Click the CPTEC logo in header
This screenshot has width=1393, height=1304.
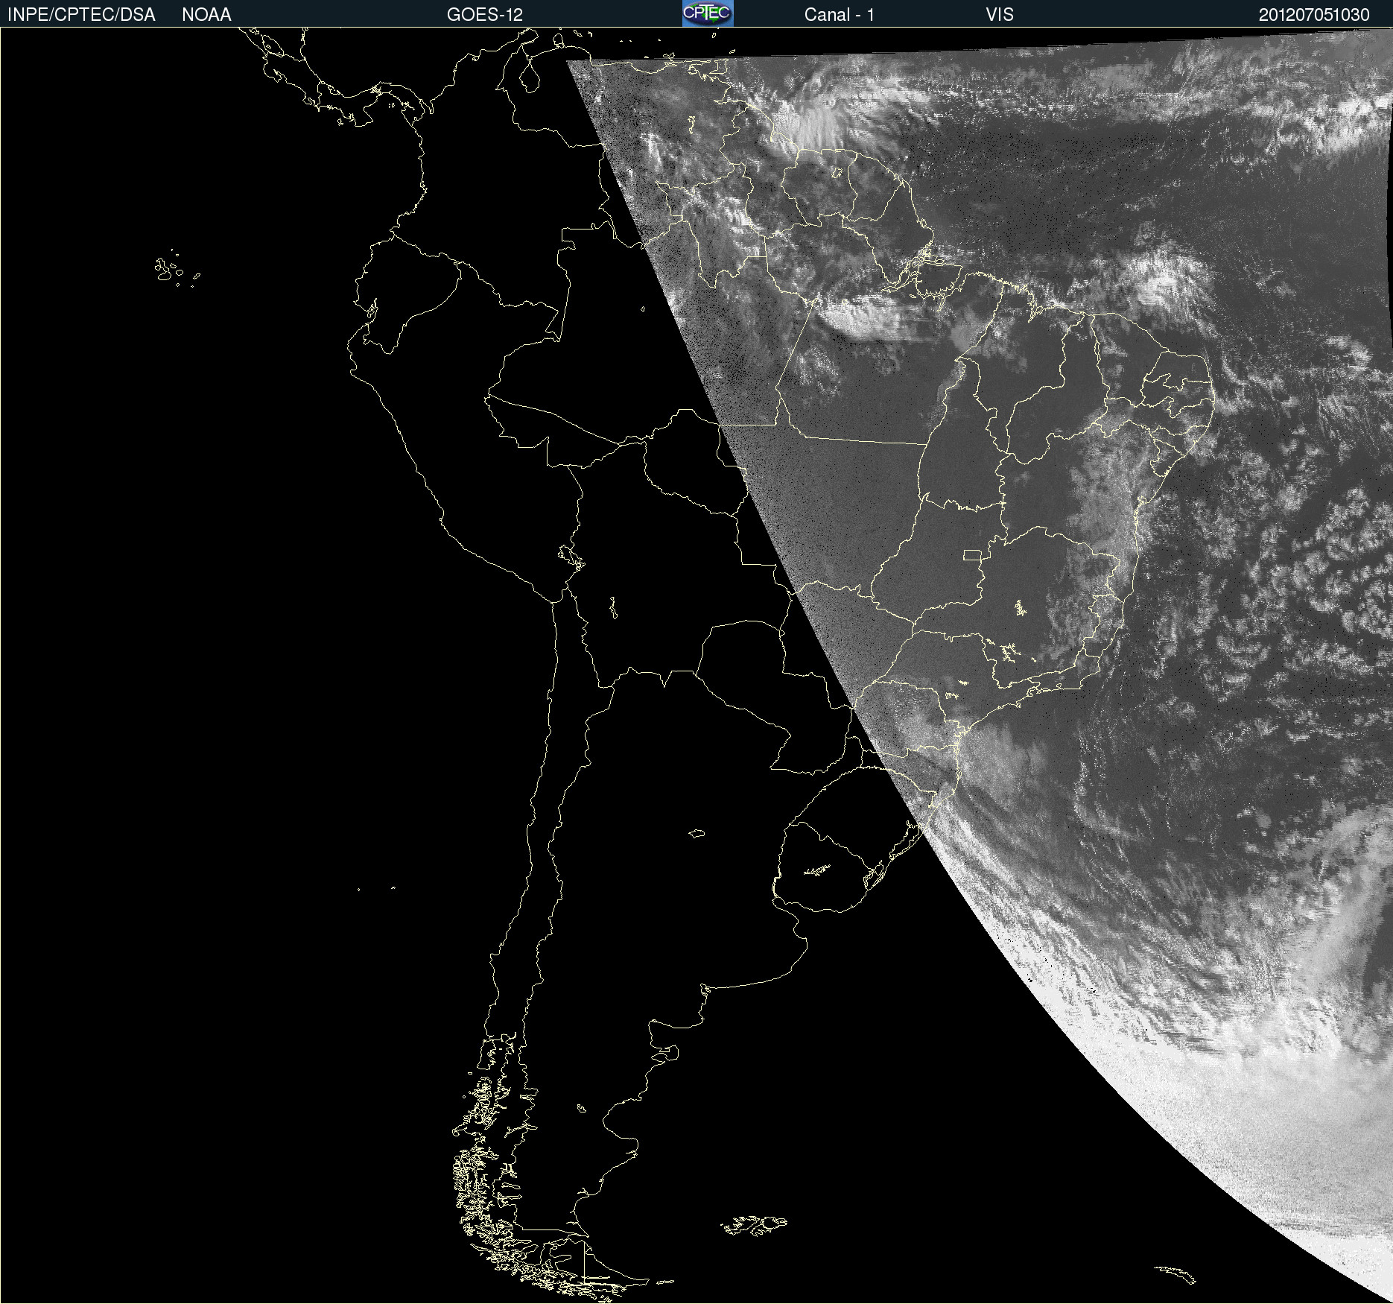tap(708, 13)
